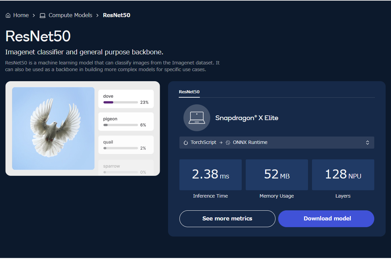Click the Imagenet classifier subtitle text
391x259 pixels.
click(x=84, y=52)
